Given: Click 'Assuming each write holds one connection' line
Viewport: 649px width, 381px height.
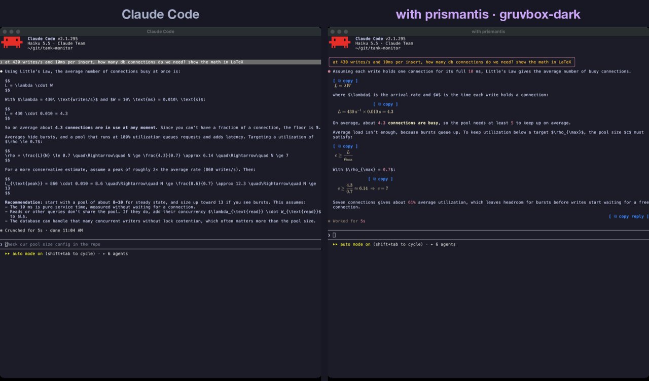Looking at the screenshot, I should click(x=482, y=71).
